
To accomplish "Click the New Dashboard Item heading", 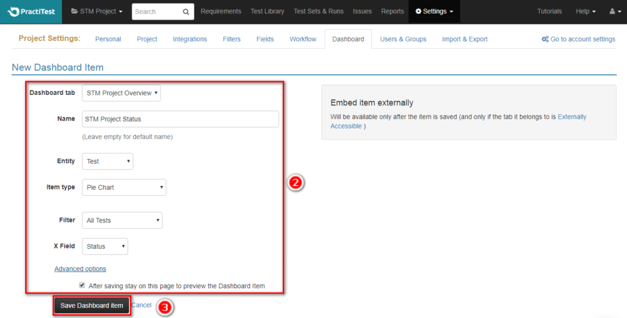I will point(58,67).
